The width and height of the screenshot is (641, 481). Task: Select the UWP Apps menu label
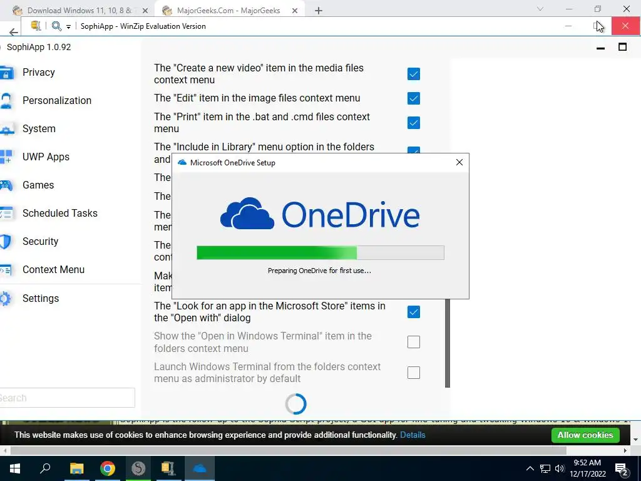(x=46, y=157)
